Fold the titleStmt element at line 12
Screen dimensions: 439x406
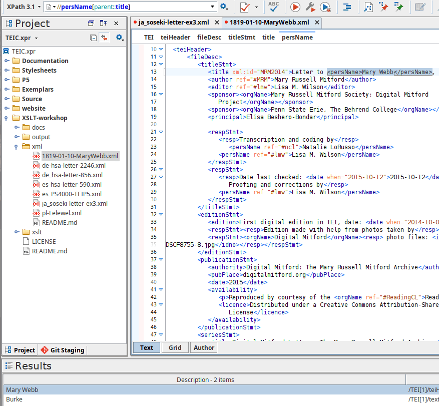click(x=161, y=65)
